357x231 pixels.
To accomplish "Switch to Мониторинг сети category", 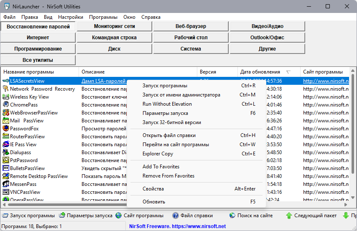I will [115, 26].
